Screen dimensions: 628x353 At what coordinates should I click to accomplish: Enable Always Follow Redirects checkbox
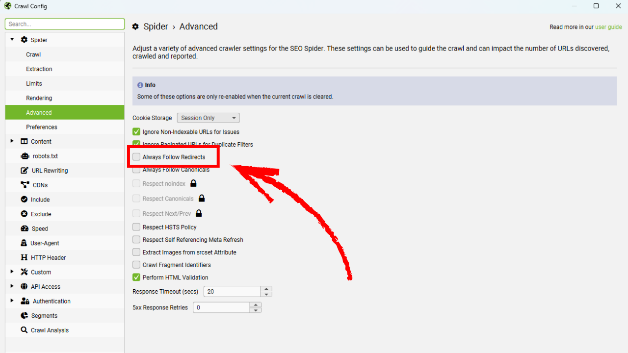pyautogui.click(x=136, y=157)
